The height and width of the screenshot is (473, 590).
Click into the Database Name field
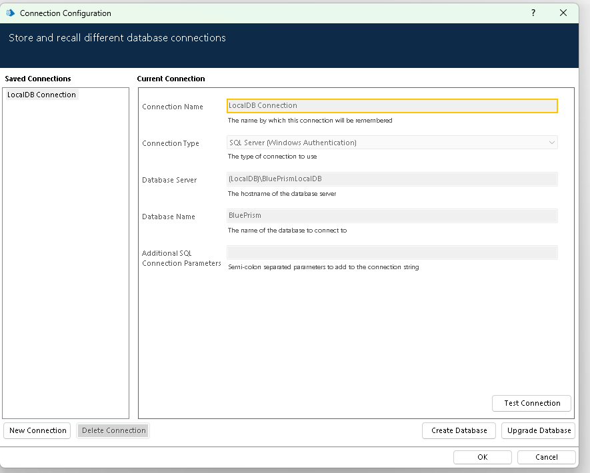pos(392,216)
